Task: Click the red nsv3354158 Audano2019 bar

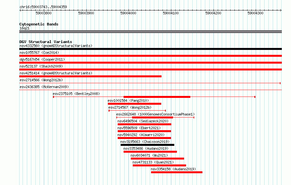Action: tap(177, 172)
